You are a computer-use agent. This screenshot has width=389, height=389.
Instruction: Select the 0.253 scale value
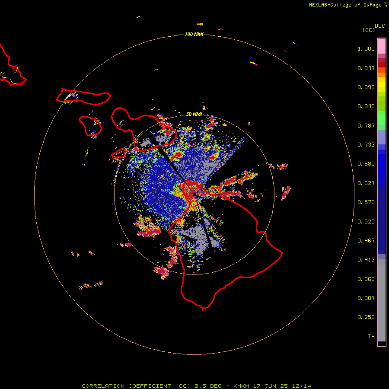pos(366,317)
